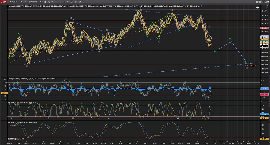Open the chart Properties list icon
Screen dimensions: 270x145
[84, 2]
